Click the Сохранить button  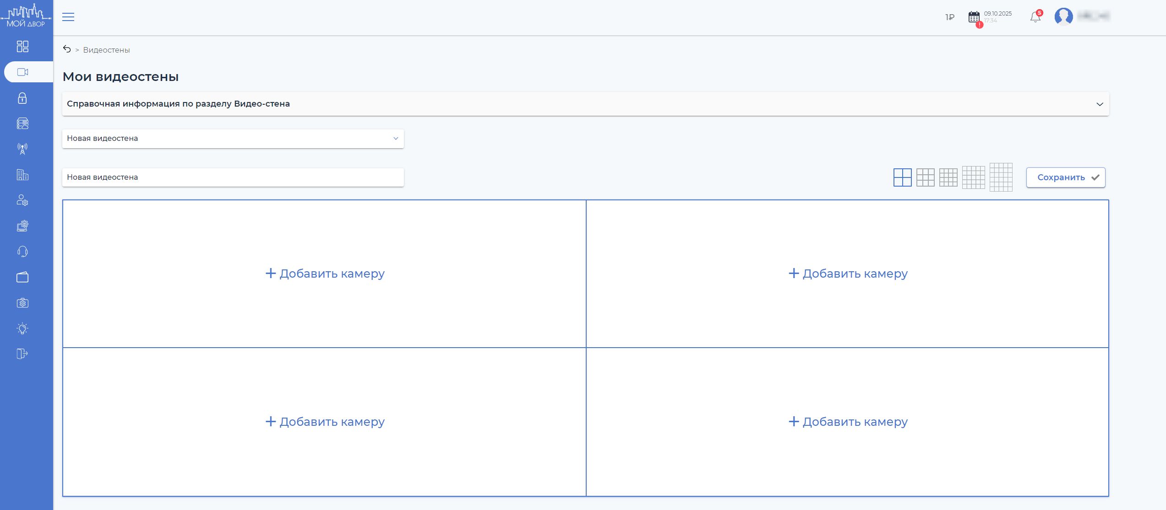[x=1065, y=177]
